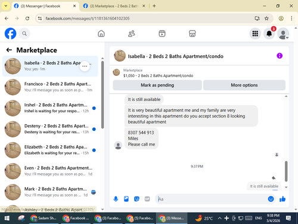Open the Facebook logo home link
The width and height of the screenshot is (298, 224).
point(10,33)
